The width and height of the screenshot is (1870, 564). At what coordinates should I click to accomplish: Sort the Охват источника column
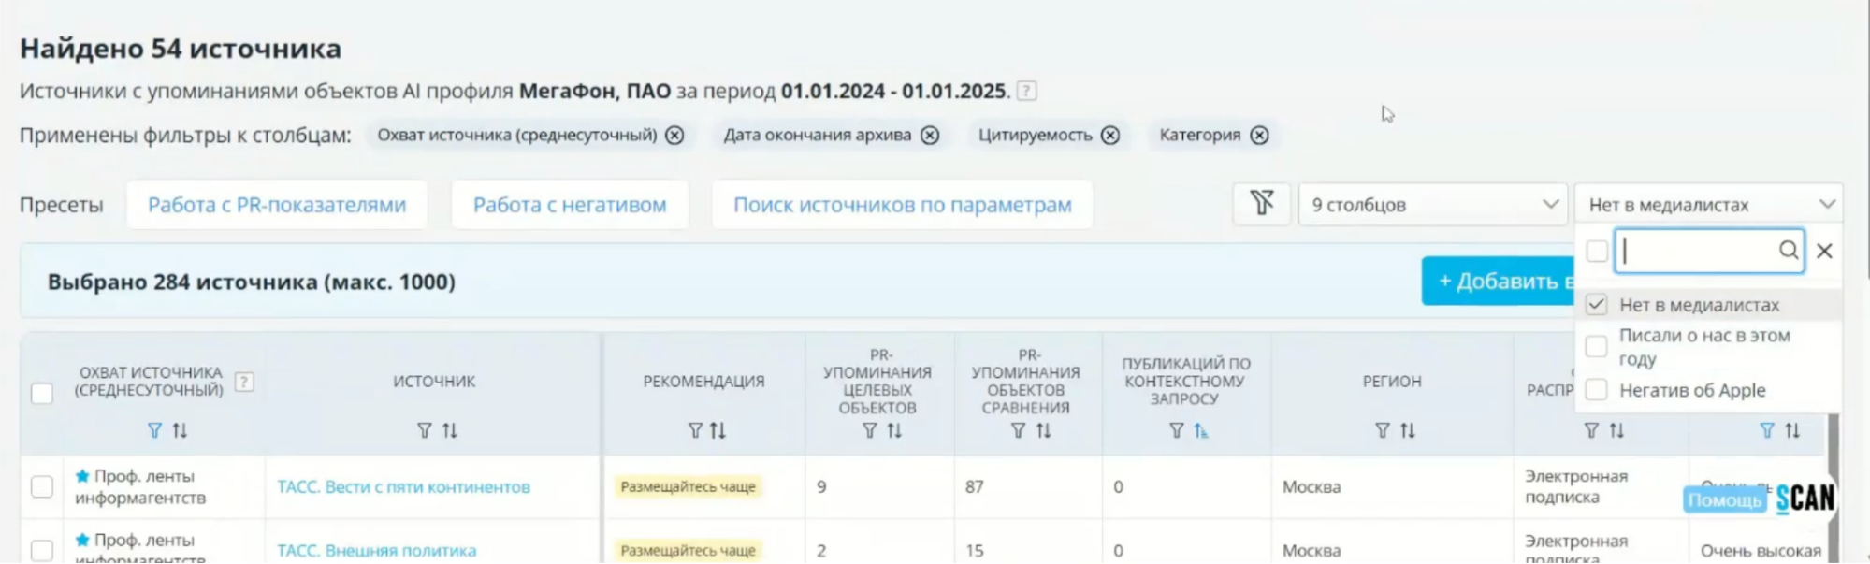[x=180, y=430]
